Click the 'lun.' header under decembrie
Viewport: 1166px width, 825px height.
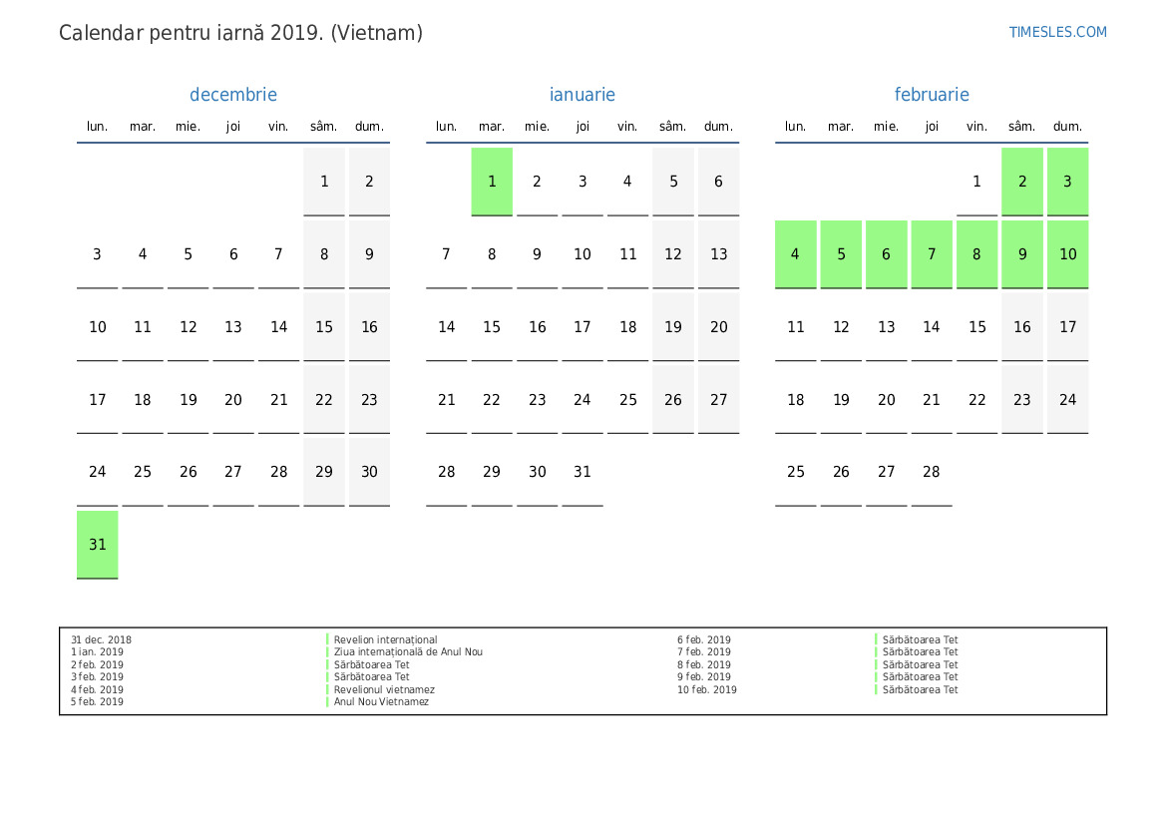[98, 127]
